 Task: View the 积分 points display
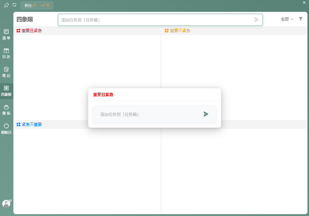(30, 5)
